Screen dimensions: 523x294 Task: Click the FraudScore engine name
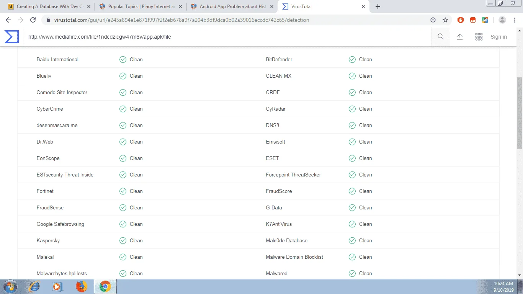click(279, 191)
